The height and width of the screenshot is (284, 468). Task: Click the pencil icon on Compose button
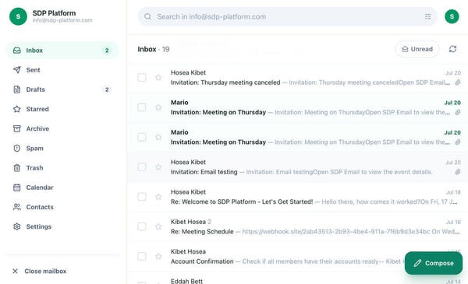click(x=417, y=263)
